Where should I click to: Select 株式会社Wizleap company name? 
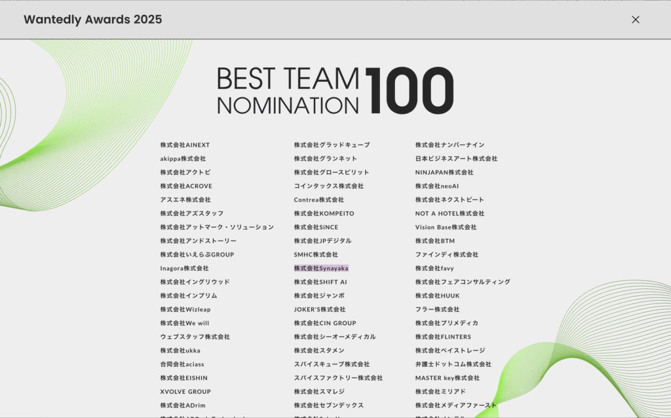tap(185, 309)
